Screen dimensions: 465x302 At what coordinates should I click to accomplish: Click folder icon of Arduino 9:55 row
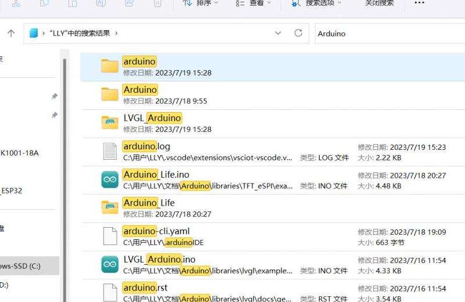pyautogui.click(x=110, y=94)
